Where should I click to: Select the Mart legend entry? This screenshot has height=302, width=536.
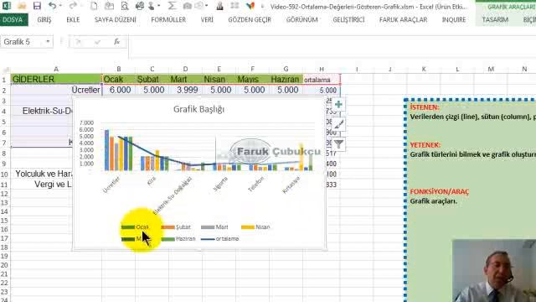tap(214, 227)
